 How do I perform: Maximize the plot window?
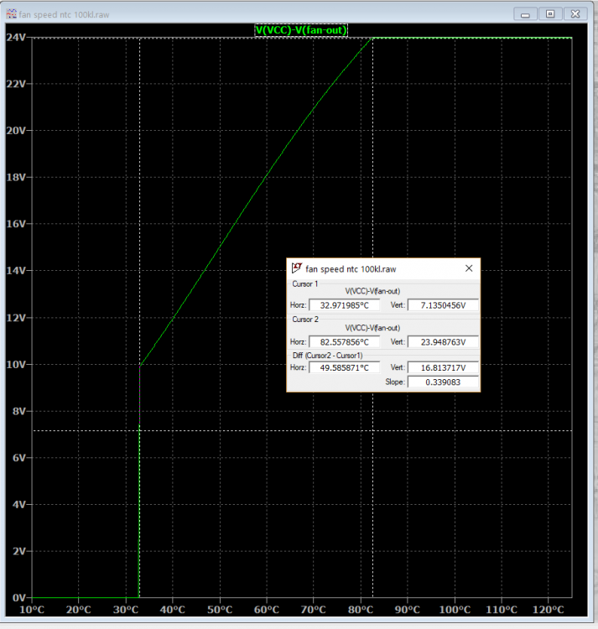pos(550,14)
